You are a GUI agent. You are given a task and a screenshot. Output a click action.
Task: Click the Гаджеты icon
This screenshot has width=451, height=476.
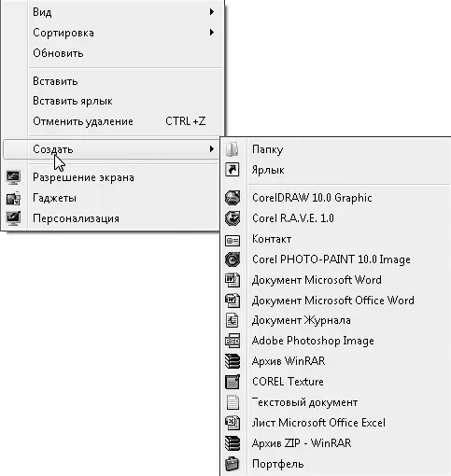[x=13, y=198]
